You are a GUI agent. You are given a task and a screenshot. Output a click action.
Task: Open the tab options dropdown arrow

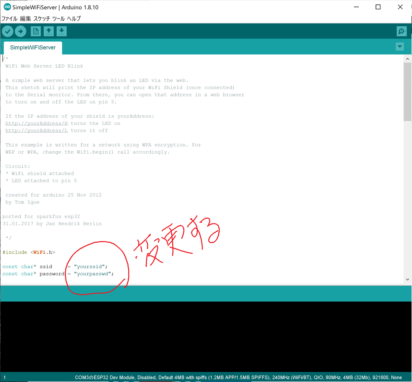(399, 46)
